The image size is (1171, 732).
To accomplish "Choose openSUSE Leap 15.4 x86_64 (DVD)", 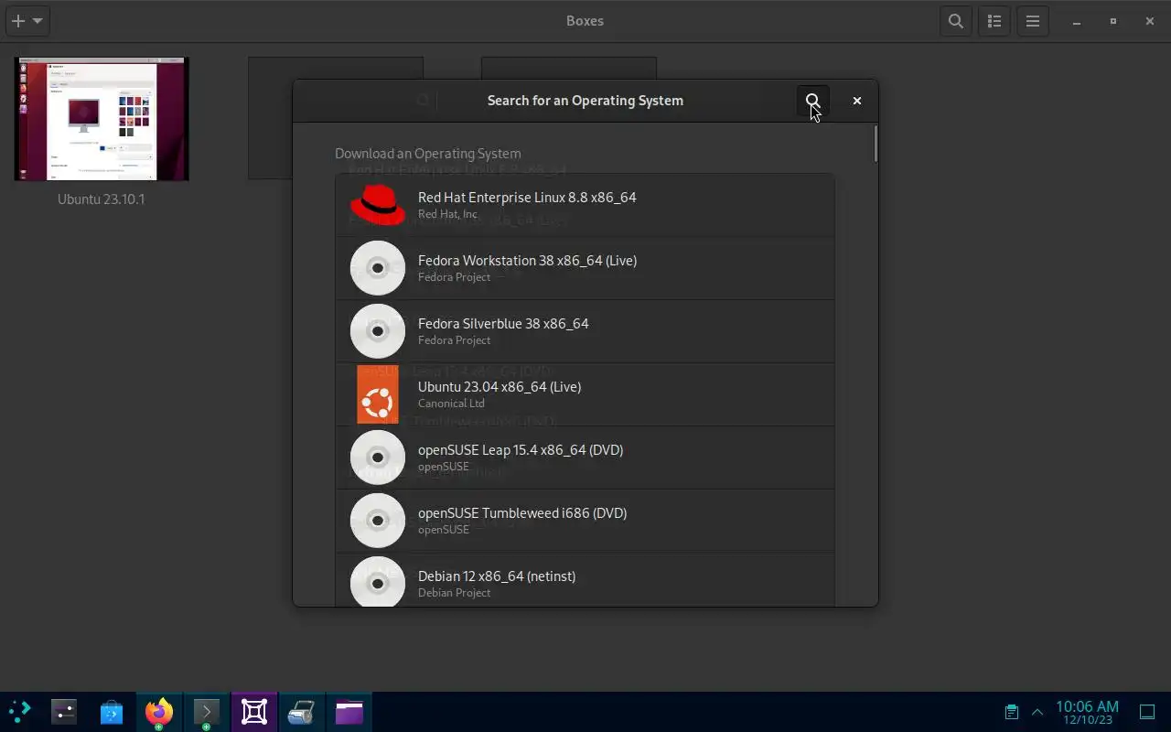I will 585,457.
